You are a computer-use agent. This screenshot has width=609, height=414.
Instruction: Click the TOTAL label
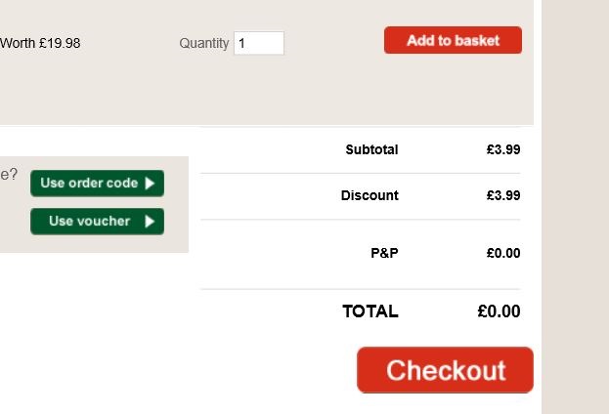click(x=370, y=311)
